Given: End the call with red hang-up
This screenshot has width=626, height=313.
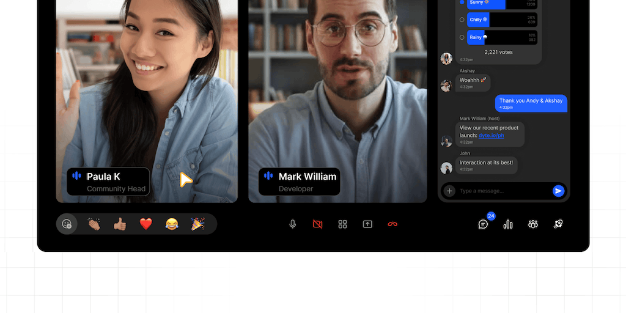Looking at the screenshot, I should tap(392, 224).
